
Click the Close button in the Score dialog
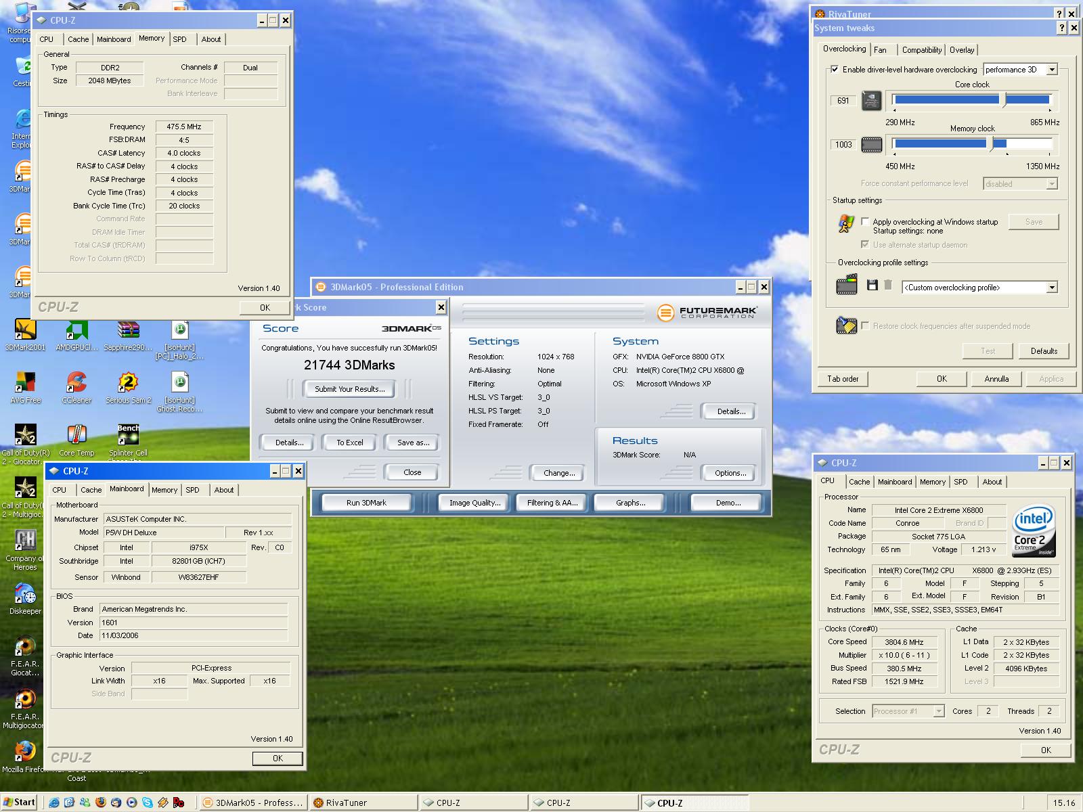point(412,472)
